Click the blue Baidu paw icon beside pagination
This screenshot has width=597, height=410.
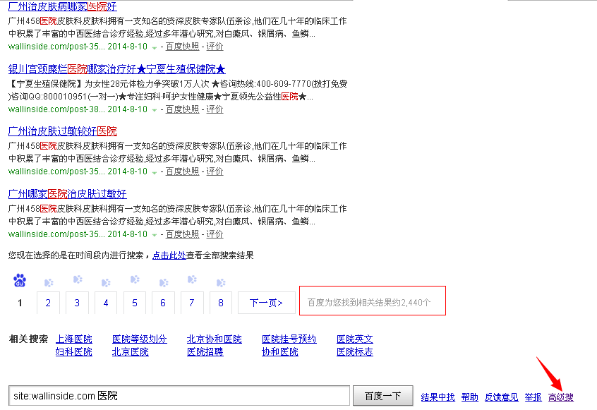pos(20,280)
